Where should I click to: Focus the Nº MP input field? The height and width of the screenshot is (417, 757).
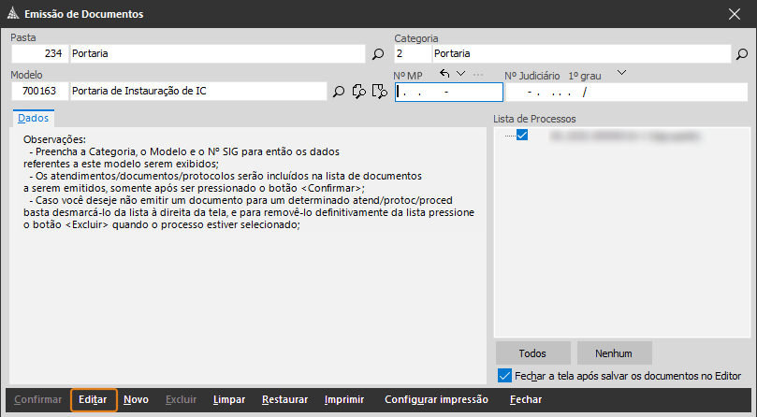pos(449,93)
